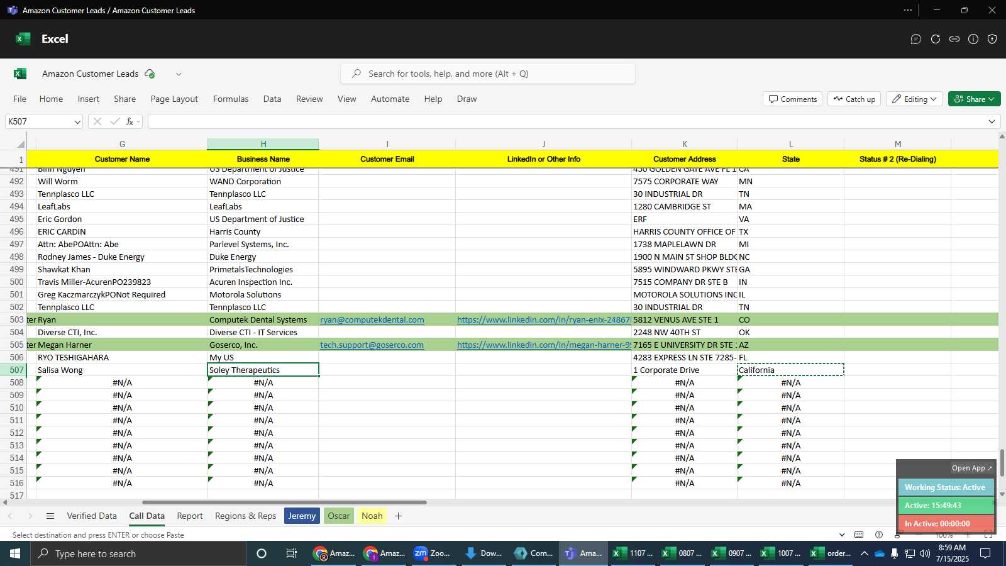The image size is (1006, 566).
Task: Click the Excel logo beside document title
Action: point(20,74)
